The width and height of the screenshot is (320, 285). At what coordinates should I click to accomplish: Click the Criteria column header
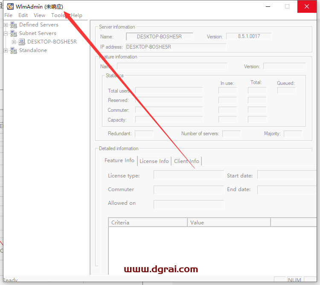[x=148, y=222]
